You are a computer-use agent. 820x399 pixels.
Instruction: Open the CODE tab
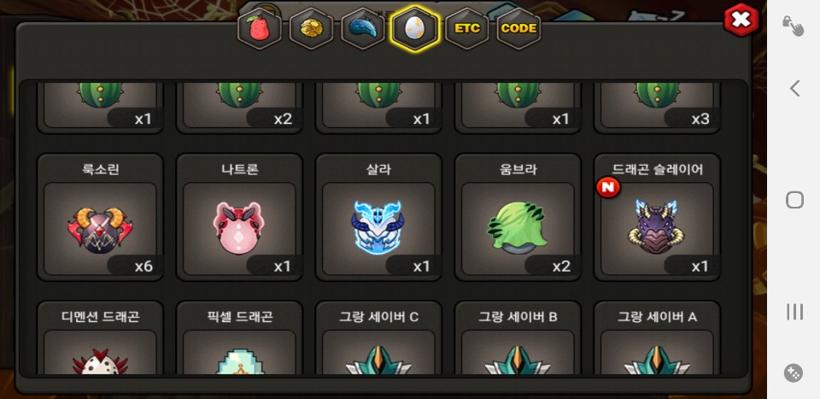click(518, 28)
